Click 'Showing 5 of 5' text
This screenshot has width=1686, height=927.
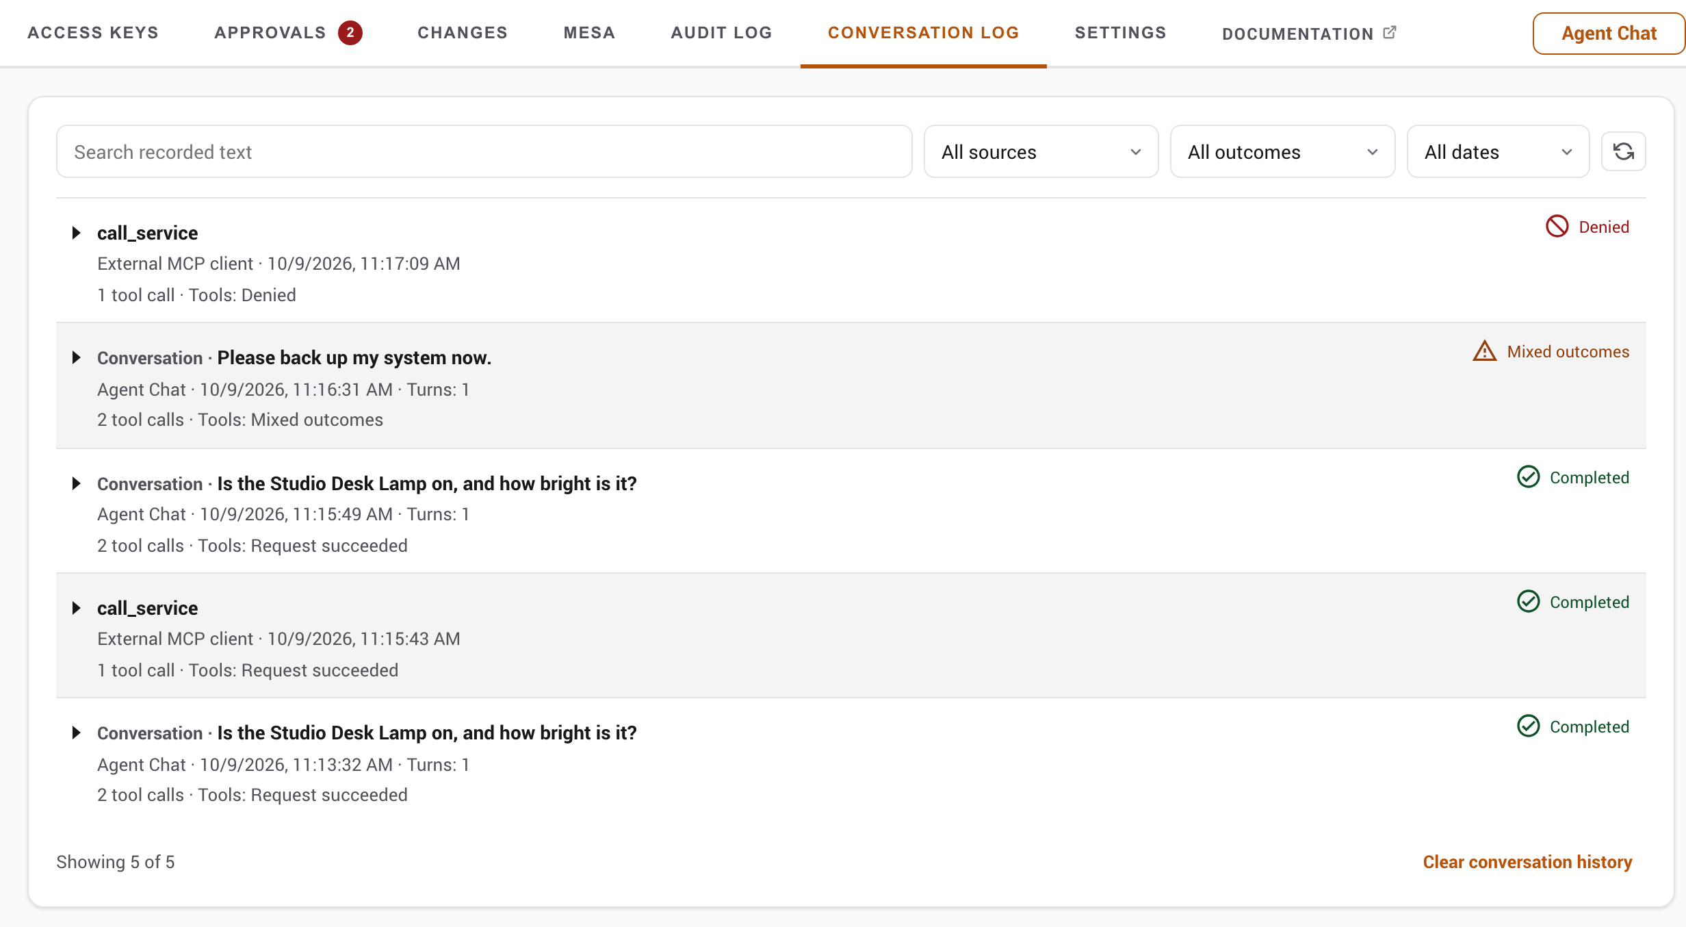point(115,861)
